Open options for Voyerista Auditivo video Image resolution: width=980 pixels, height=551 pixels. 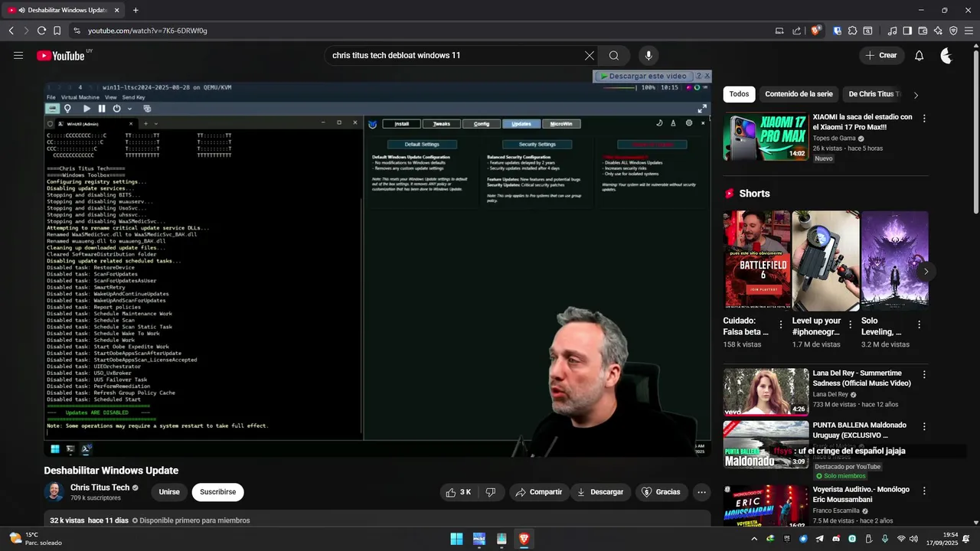[924, 491]
